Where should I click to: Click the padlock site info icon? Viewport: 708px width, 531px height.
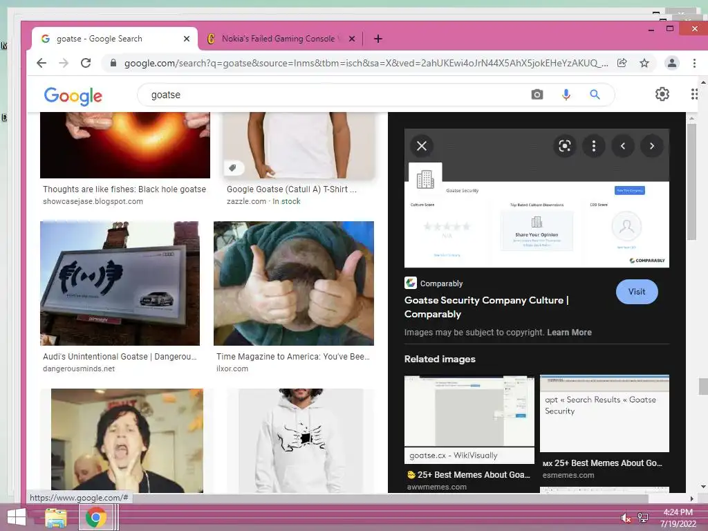(113, 63)
